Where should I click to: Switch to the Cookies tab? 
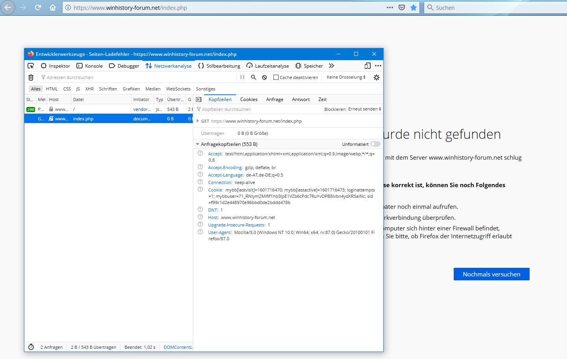pyautogui.click(x=249, y=99)
